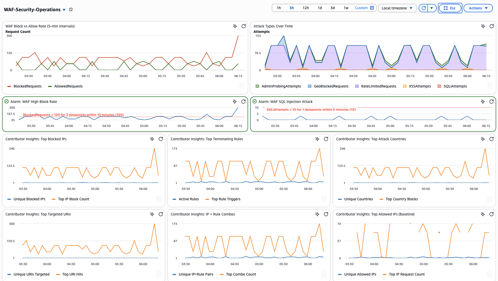Click the OK status icon on SQL Injection alarm

[x=255, y=102]
